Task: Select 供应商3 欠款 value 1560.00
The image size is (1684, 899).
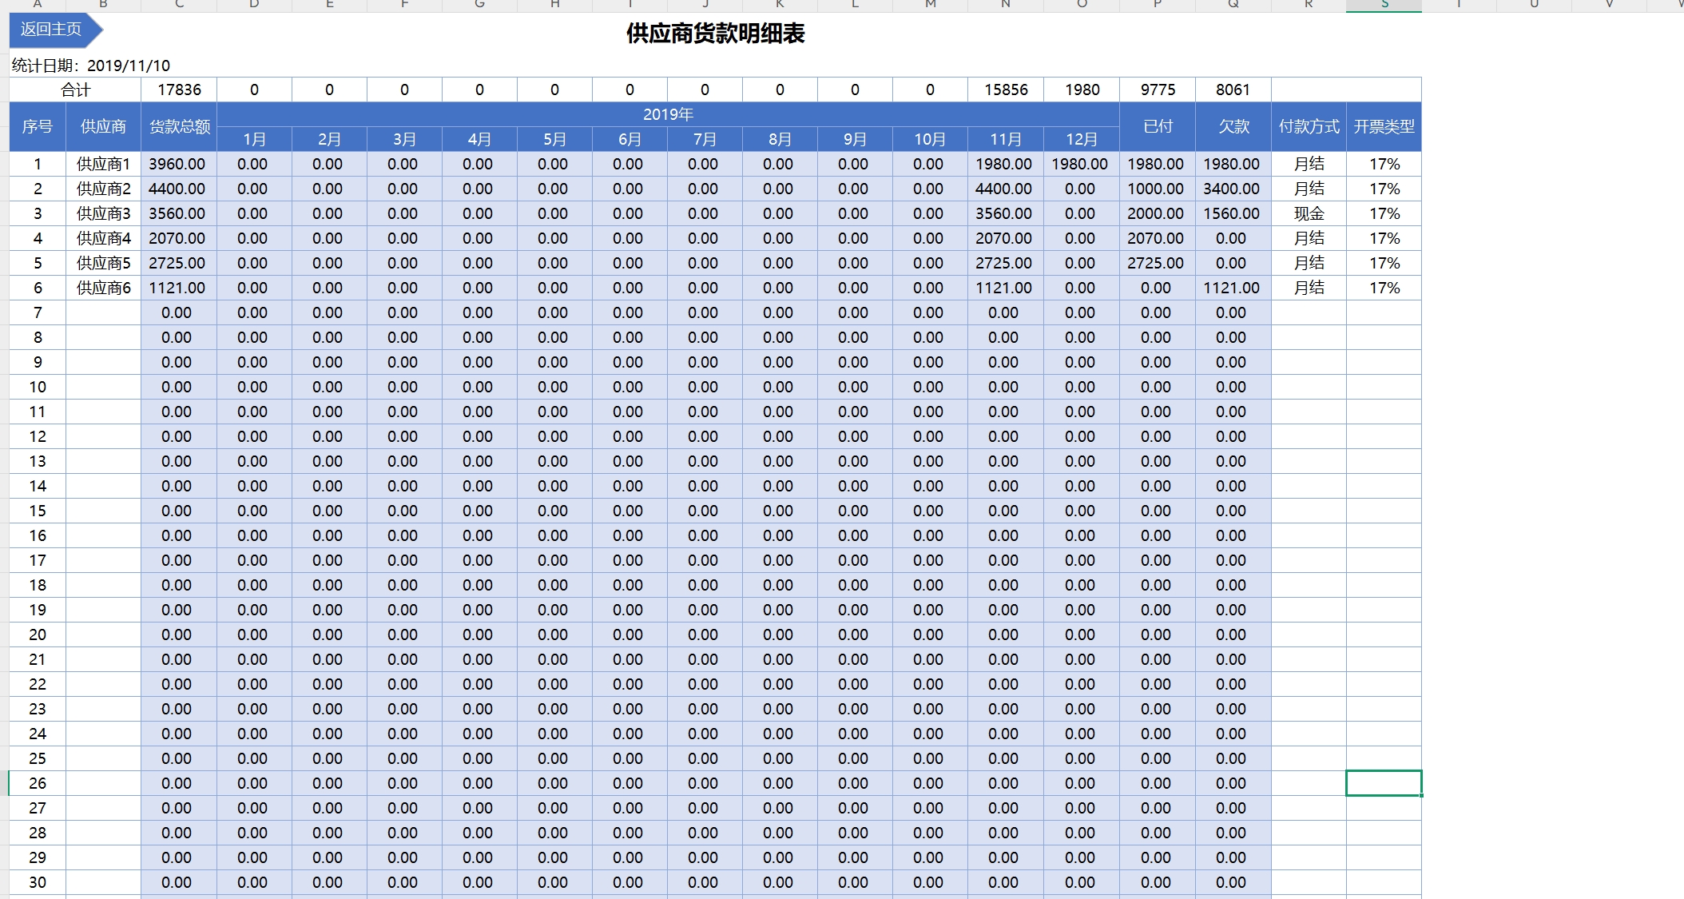Action: pos(1233,213)
